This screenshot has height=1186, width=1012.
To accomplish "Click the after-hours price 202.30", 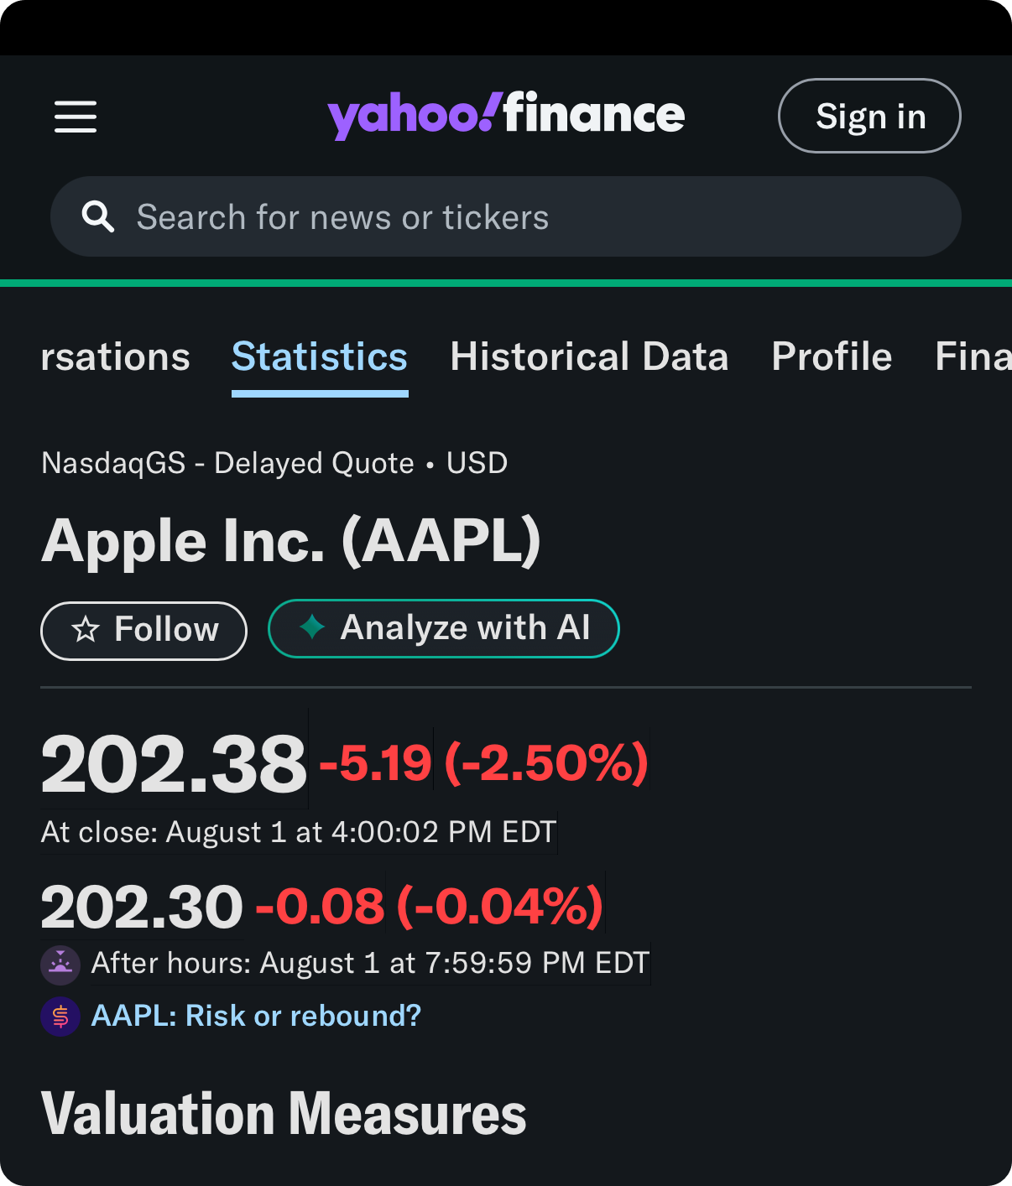I will (142, 907).
